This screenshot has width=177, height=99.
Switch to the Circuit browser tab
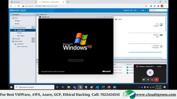click(23, 2)
